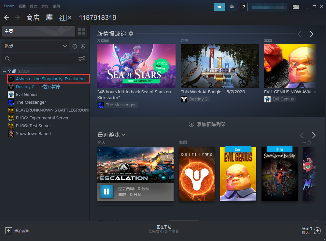Open the 视图 menu
The height and width of the screenshot is (241, 326).
[22, 6]
